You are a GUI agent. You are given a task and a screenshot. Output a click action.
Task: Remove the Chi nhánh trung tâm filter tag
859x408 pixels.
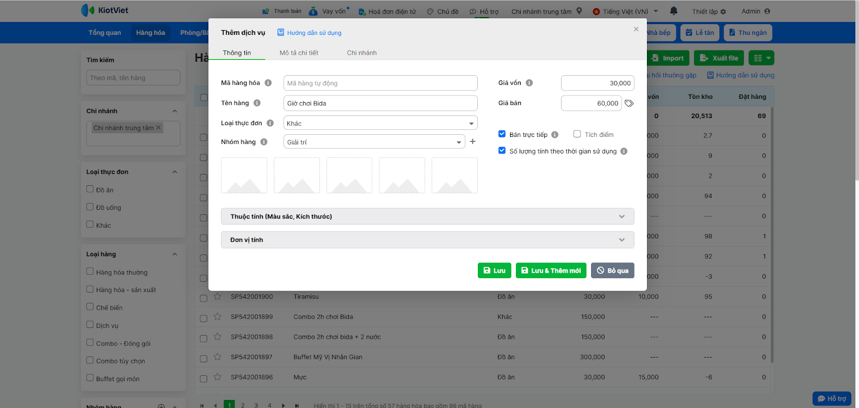(158, 128)
